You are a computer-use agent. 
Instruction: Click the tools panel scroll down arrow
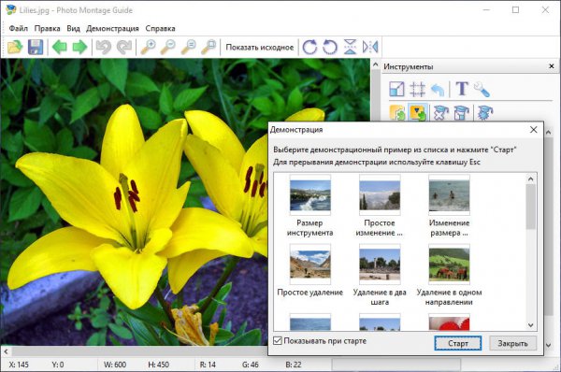click(x=548, y=345)
